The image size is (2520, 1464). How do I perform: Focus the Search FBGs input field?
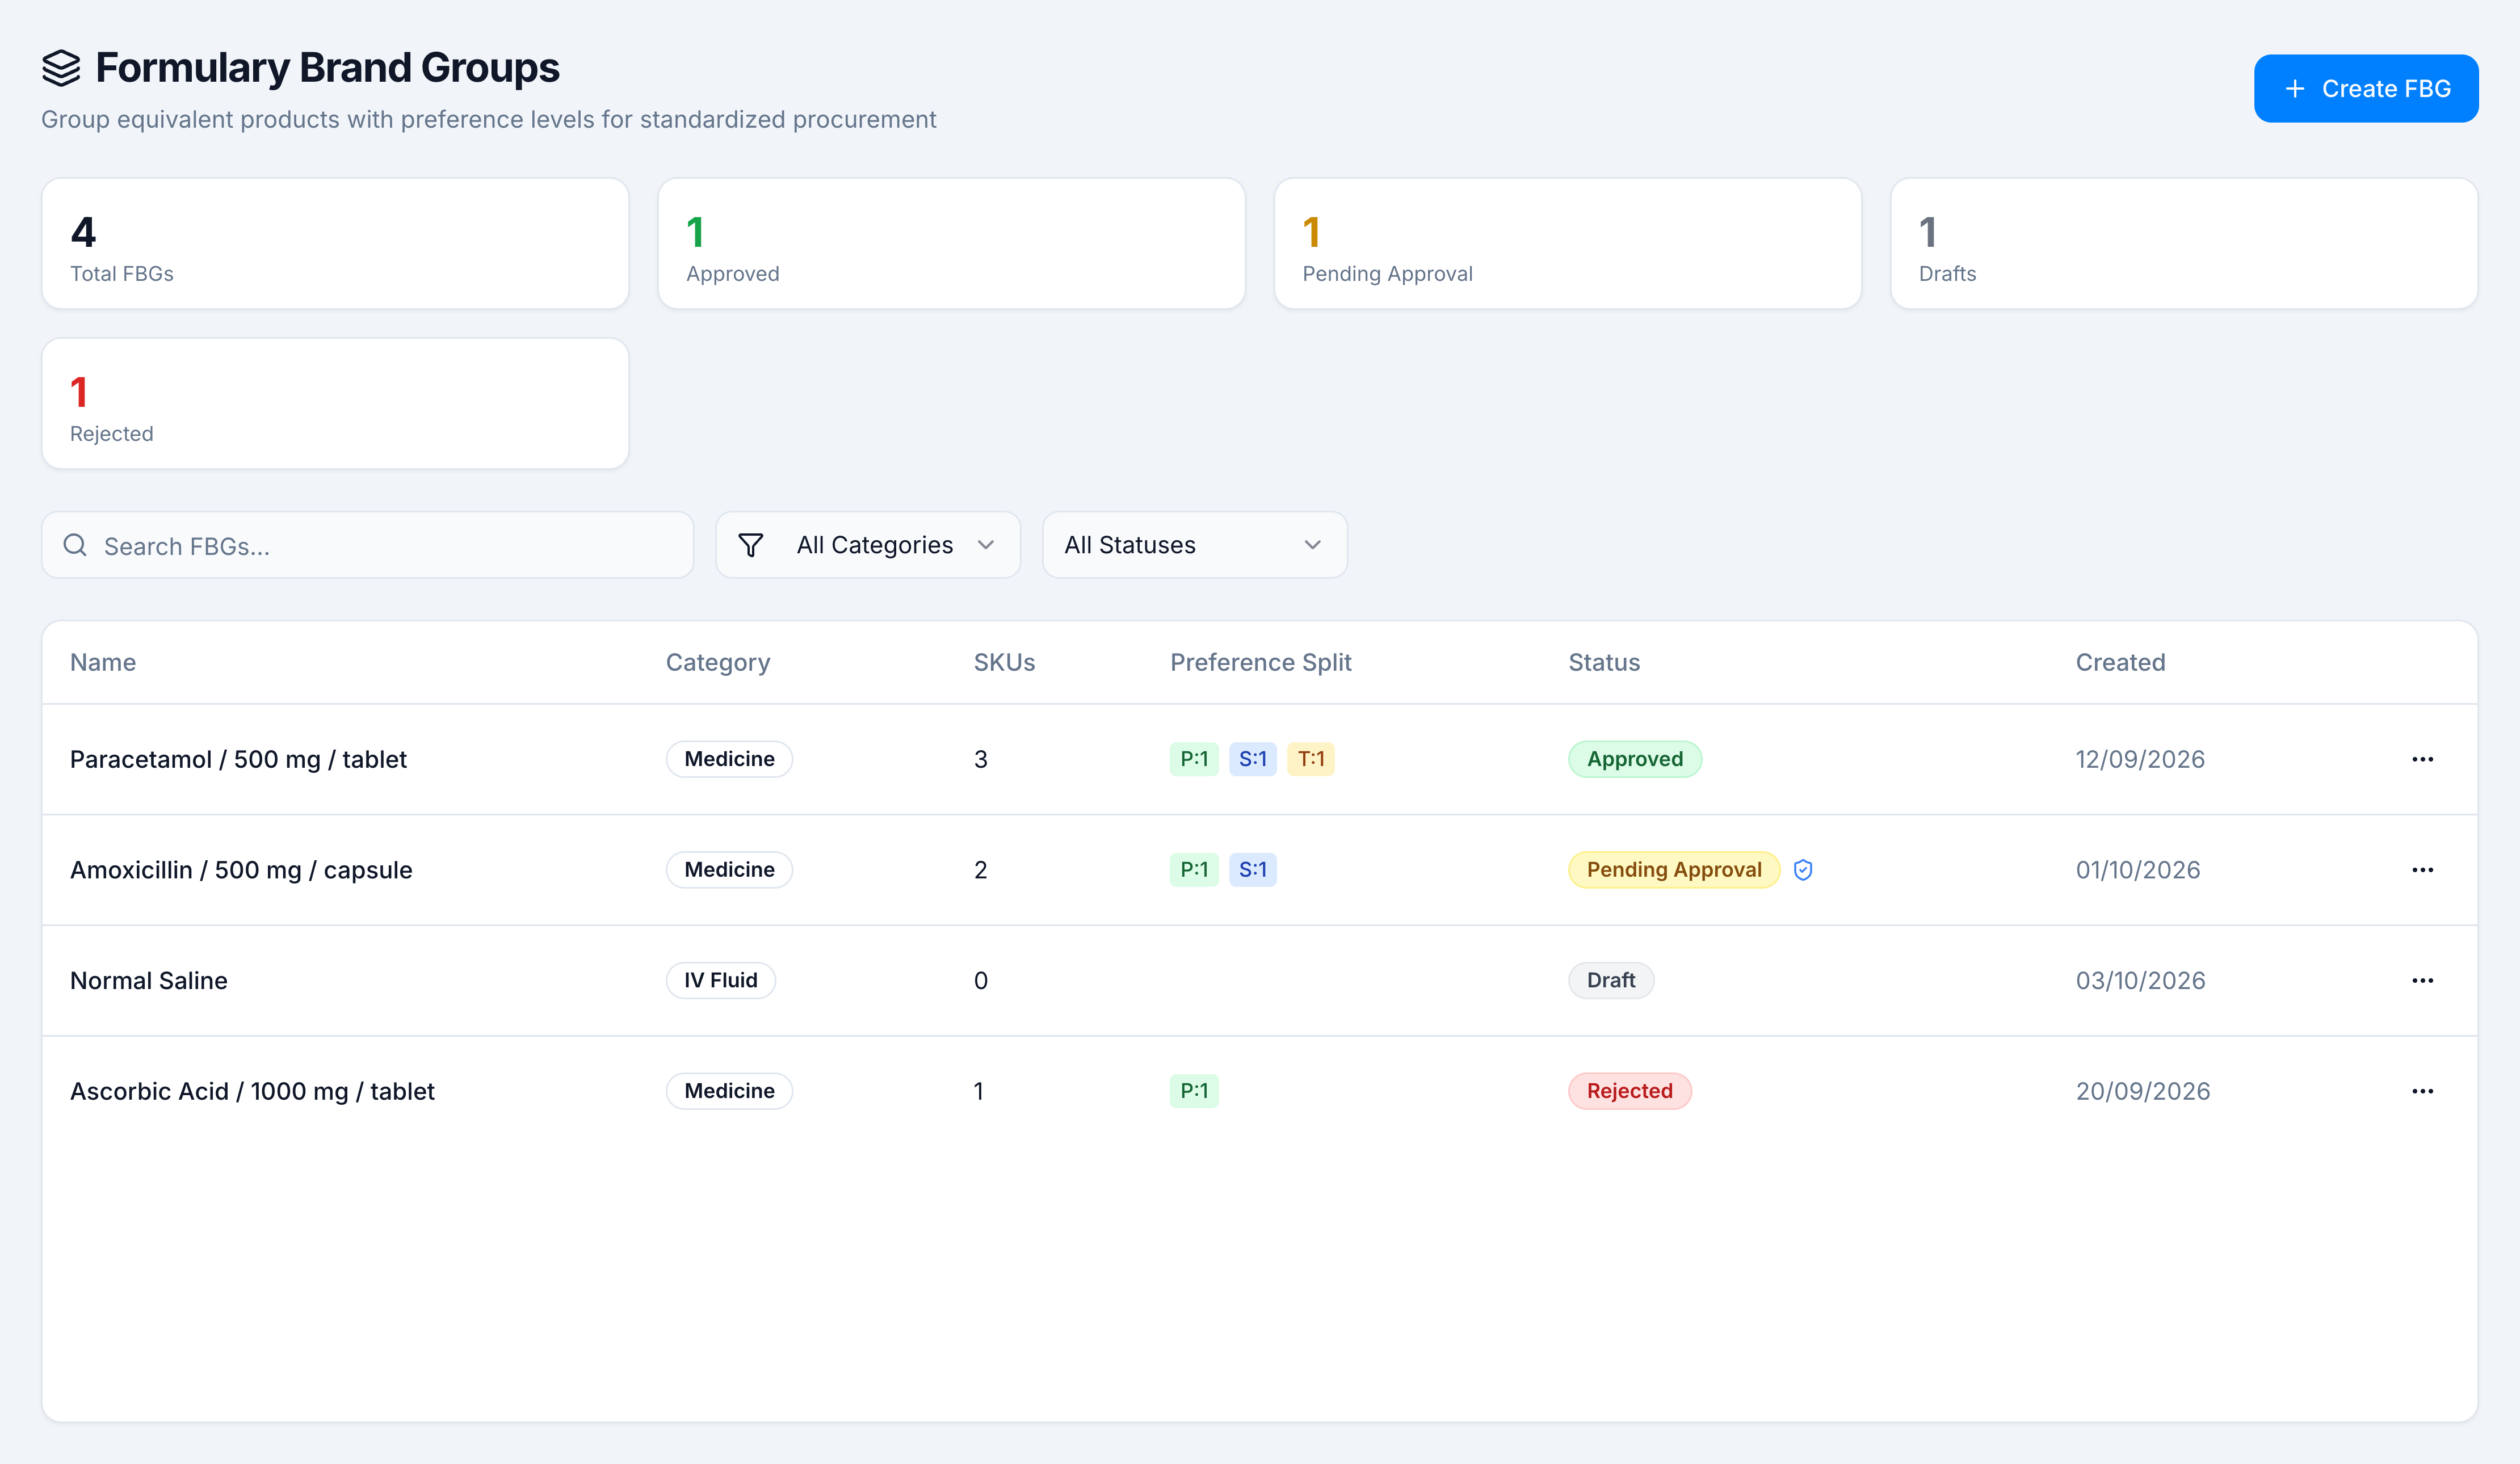tap(367, 545)
